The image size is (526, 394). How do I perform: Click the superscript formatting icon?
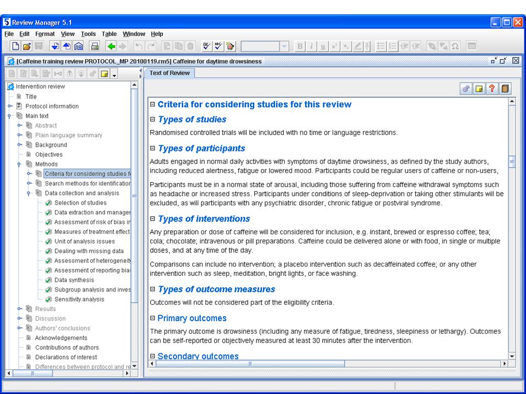[334, 46]
